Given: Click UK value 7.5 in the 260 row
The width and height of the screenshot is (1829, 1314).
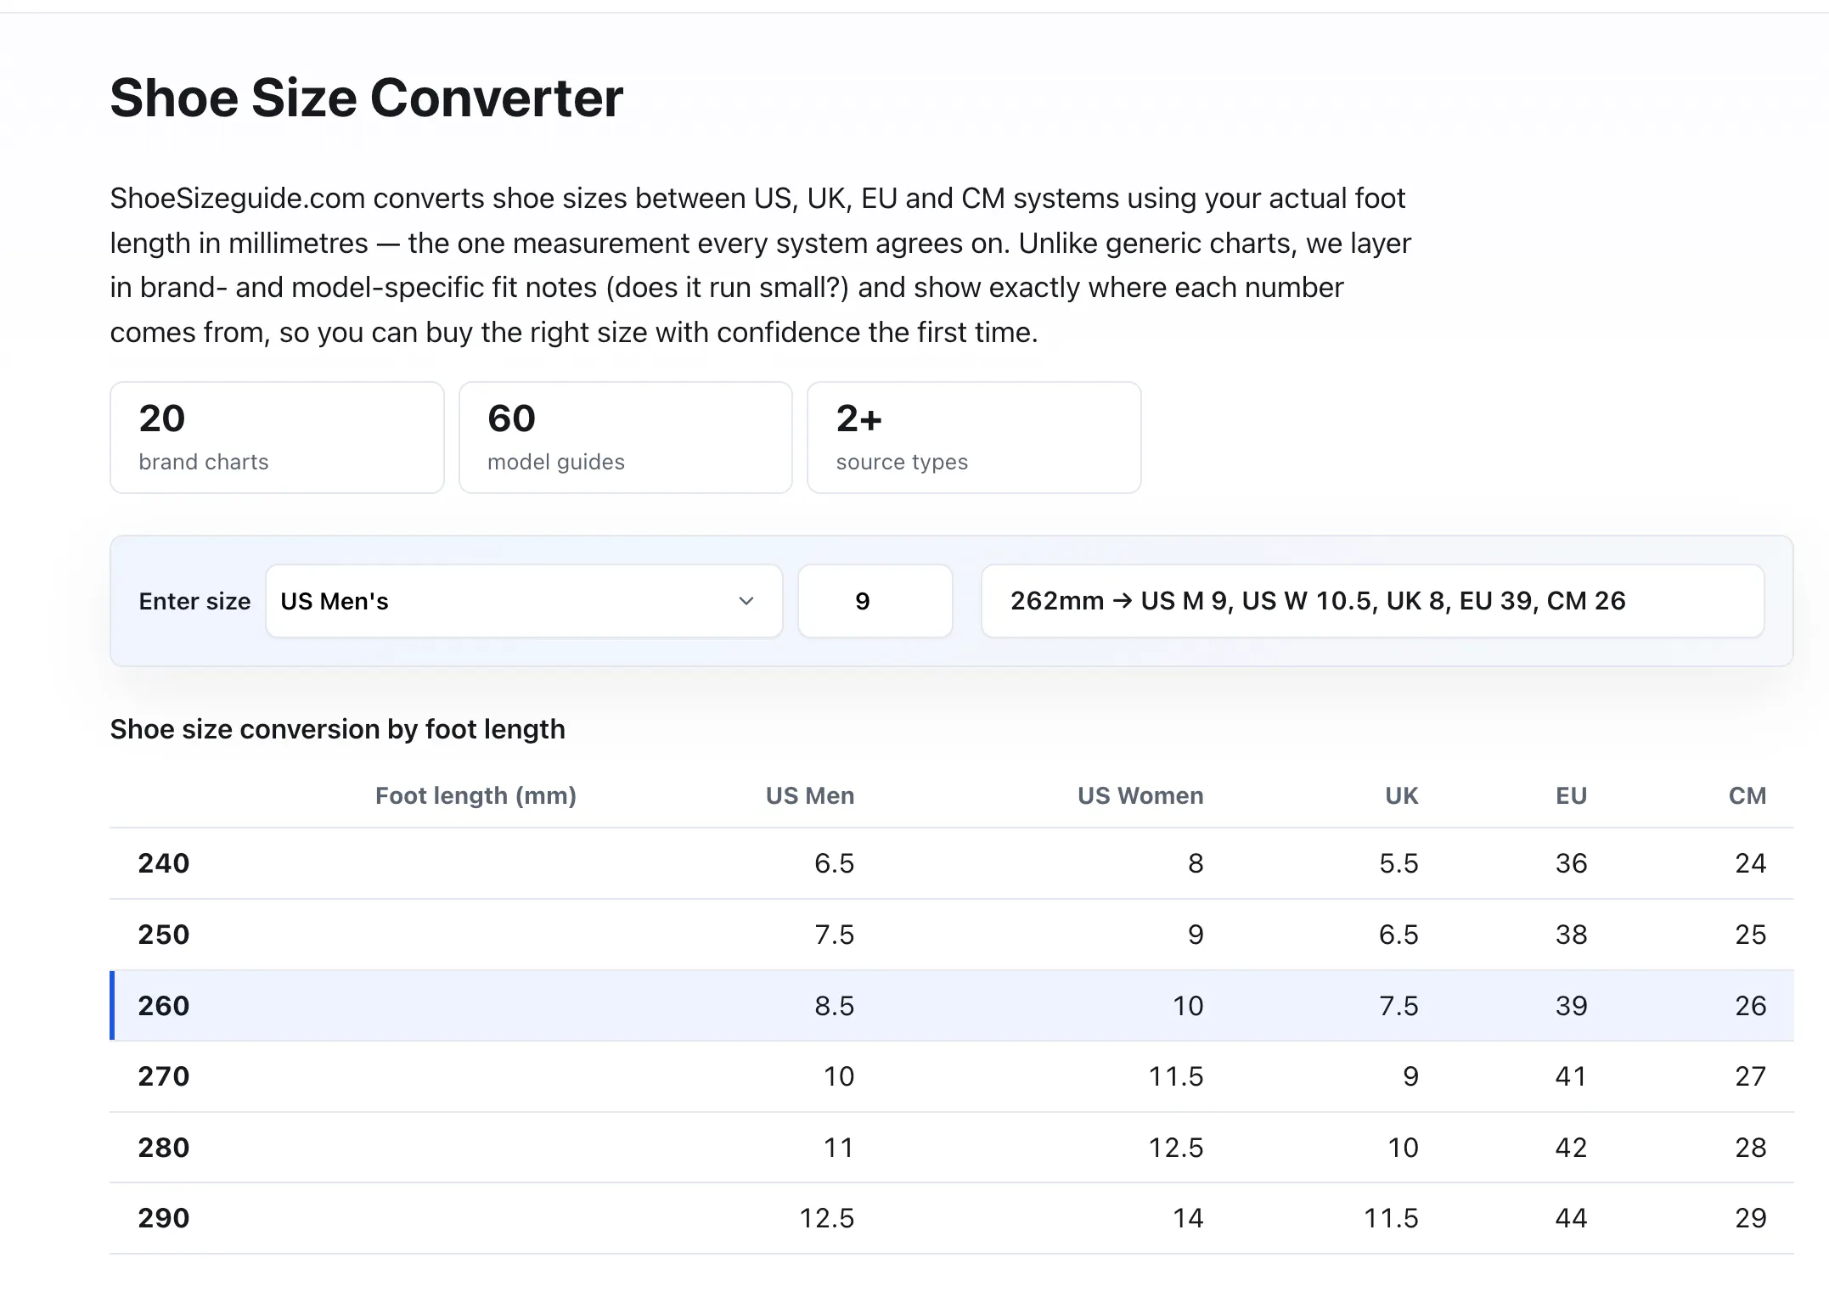Looking at the screenshot, I should pyautogui.click(x=1398, y=1006).
